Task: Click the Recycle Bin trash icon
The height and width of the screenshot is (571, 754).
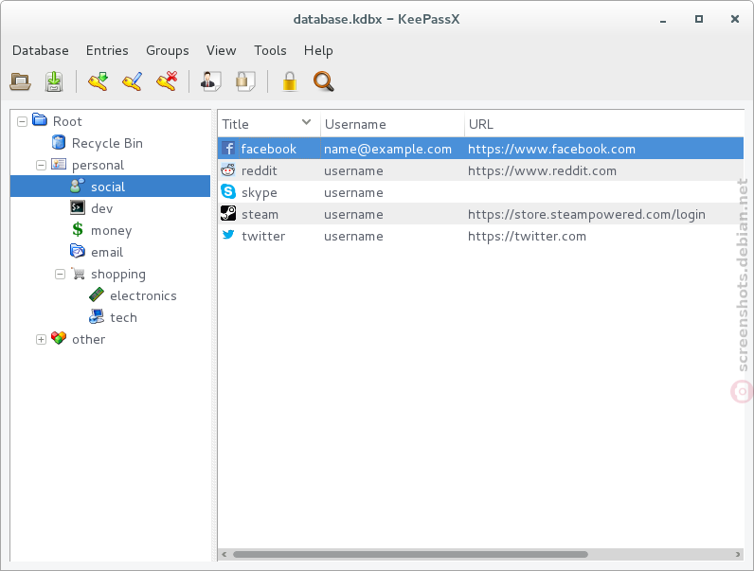Action: (x=58, y=142)
